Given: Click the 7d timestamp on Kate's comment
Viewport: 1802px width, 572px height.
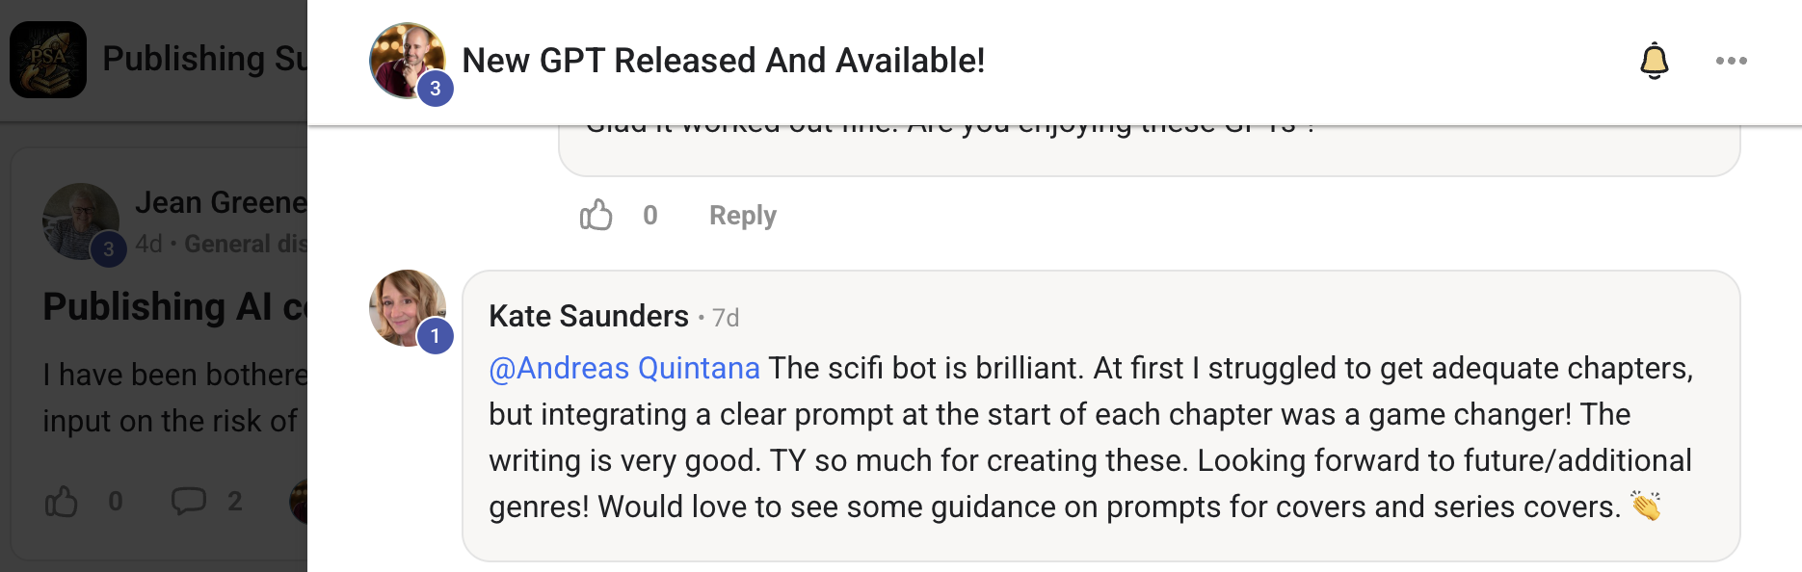Looking at the screenshot, I should (x=725, y=318).
